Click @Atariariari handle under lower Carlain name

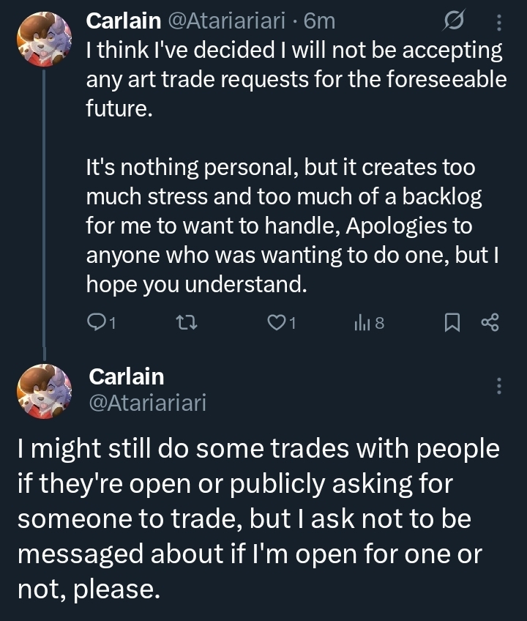147,403
